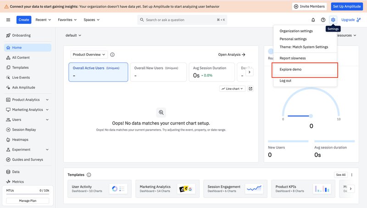Open the default project dropdown
The width and height of the screenshot is (367, 208).
(73, 35)
